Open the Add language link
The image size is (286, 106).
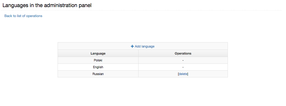143,46
